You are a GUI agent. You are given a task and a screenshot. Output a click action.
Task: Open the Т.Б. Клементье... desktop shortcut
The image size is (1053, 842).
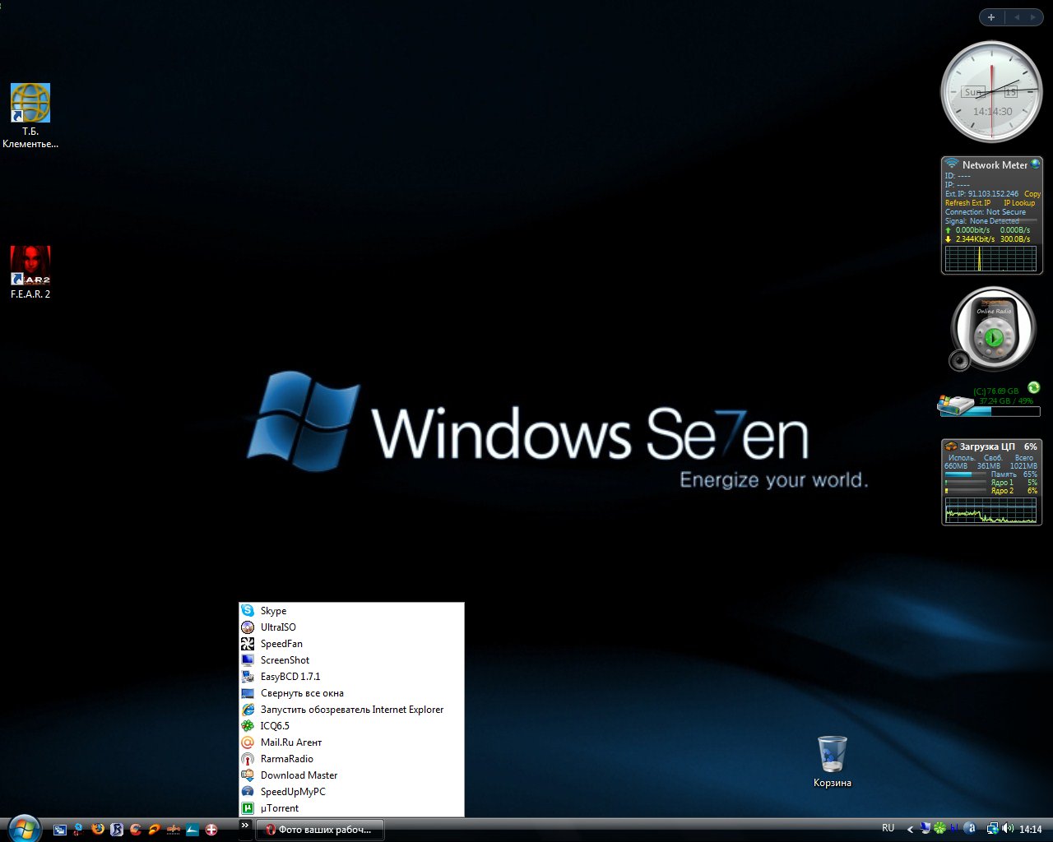click(30, 116)
